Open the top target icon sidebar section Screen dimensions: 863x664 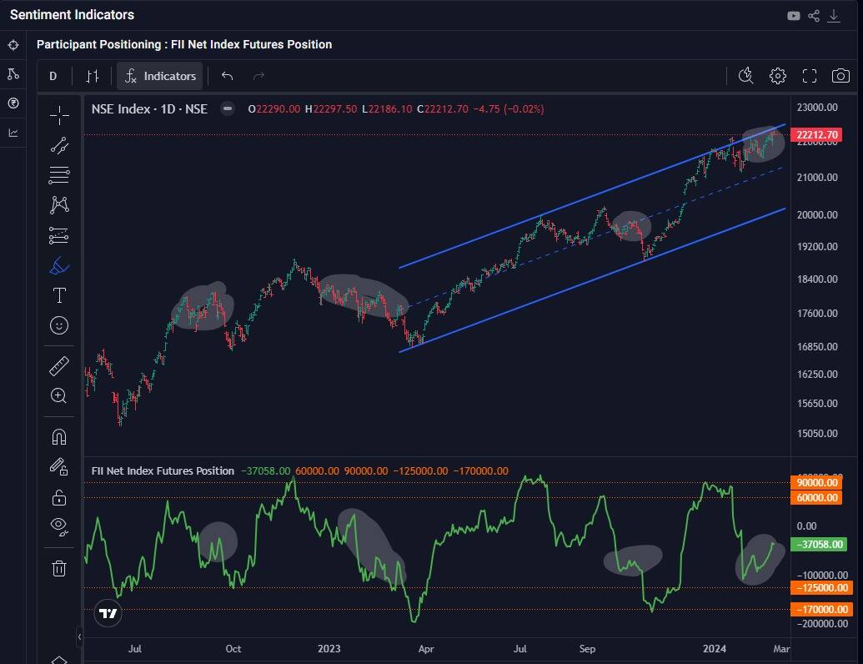click(13, 45)
